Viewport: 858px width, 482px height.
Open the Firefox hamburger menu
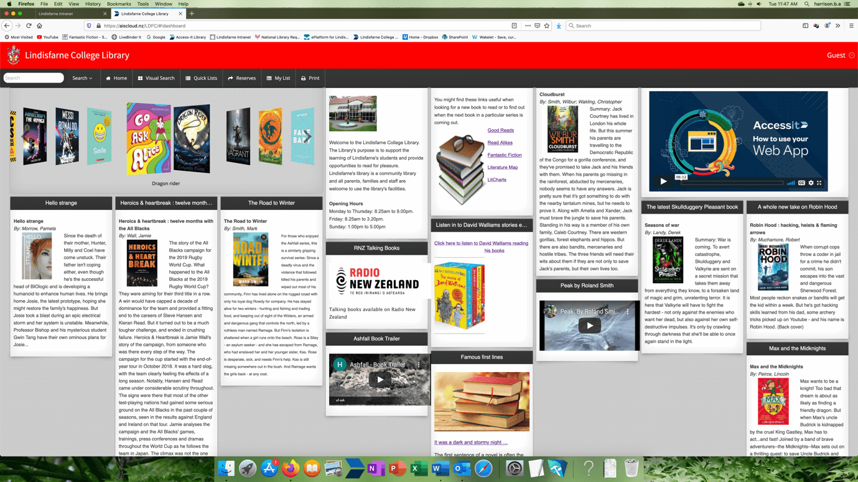coord(851,26)
